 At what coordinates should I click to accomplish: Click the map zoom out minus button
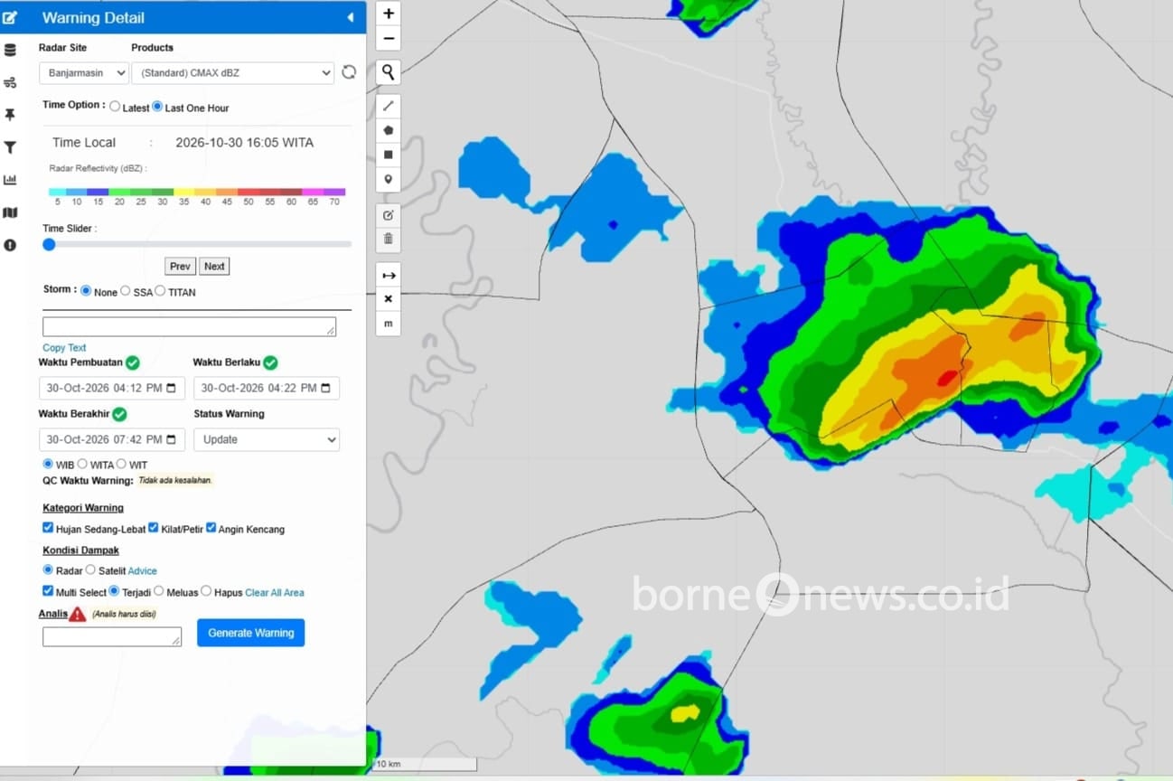389,38
